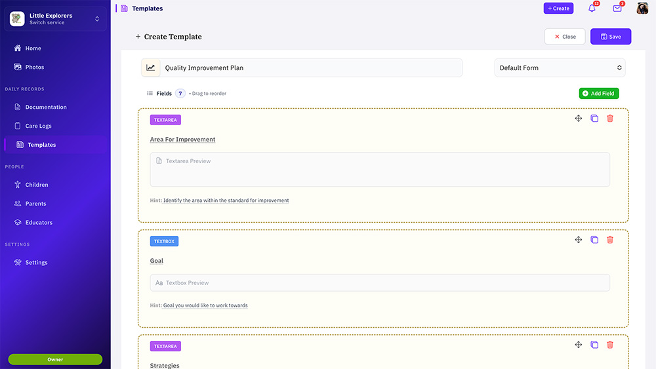Edit the Strategies field label

click(x=165, y=365)
